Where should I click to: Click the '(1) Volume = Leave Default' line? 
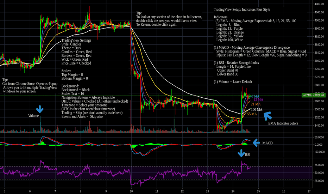coord(233,82)
